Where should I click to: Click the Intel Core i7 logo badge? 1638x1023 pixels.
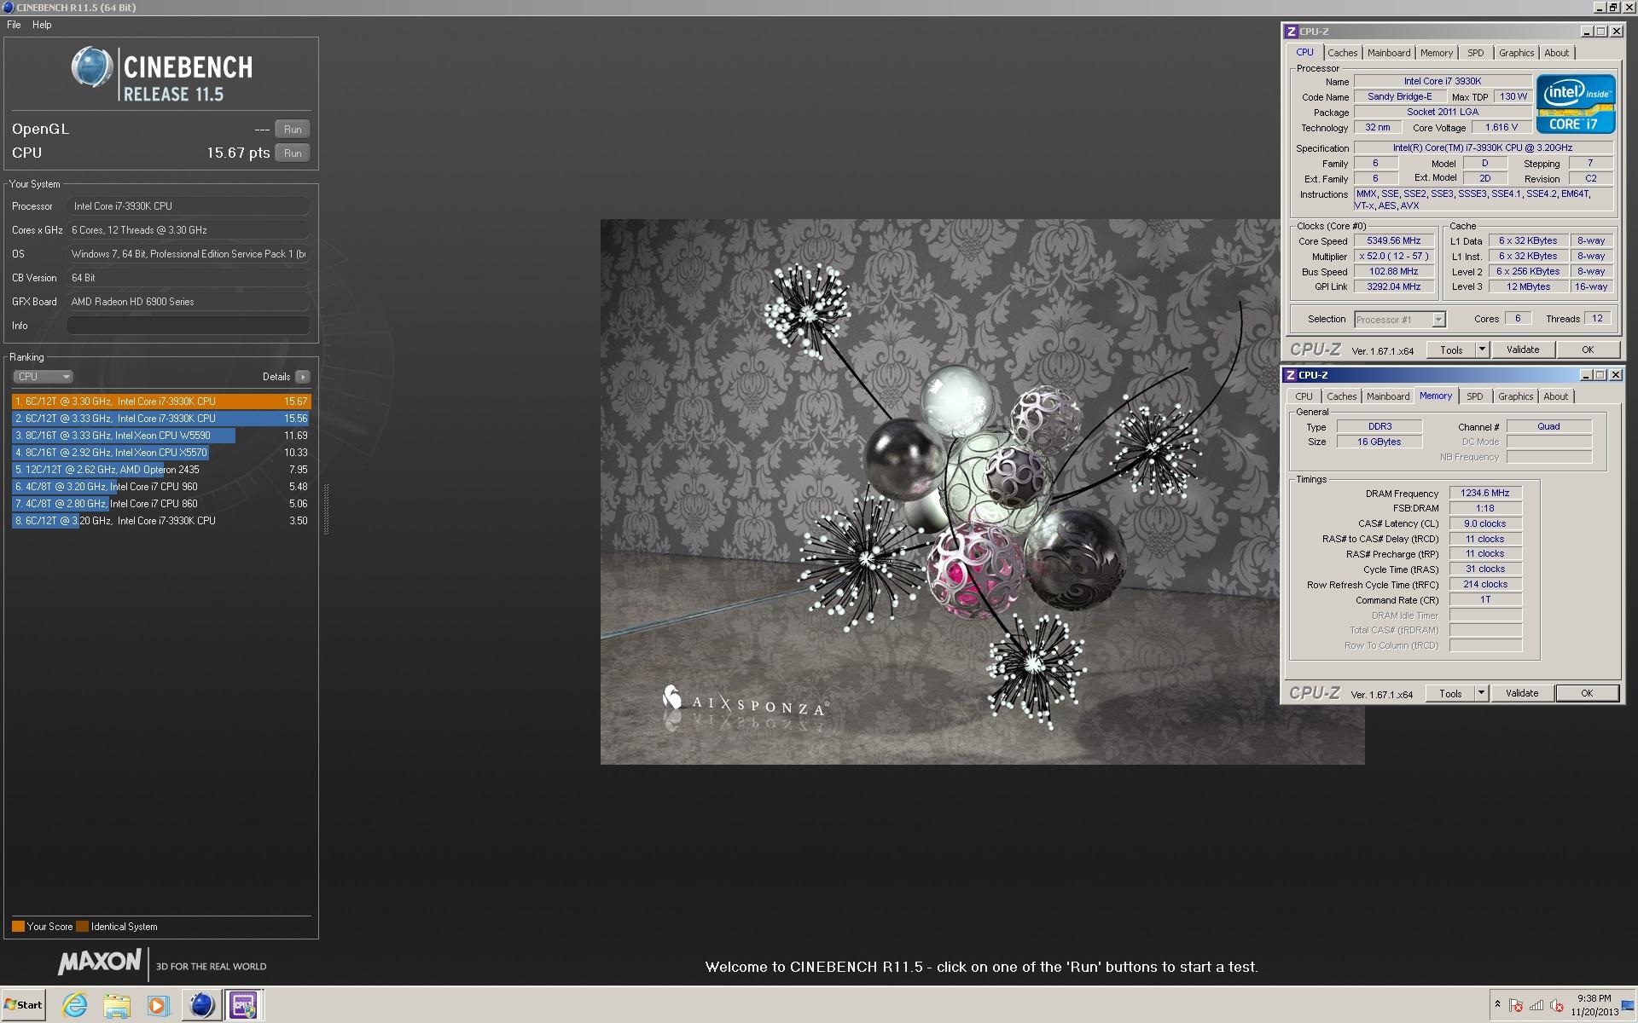coord(1575,104)
